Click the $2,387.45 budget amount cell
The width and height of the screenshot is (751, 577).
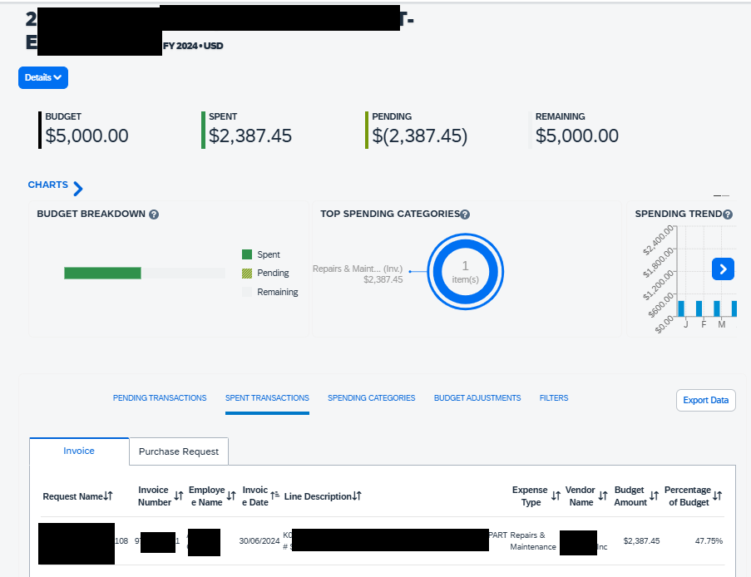641,541
